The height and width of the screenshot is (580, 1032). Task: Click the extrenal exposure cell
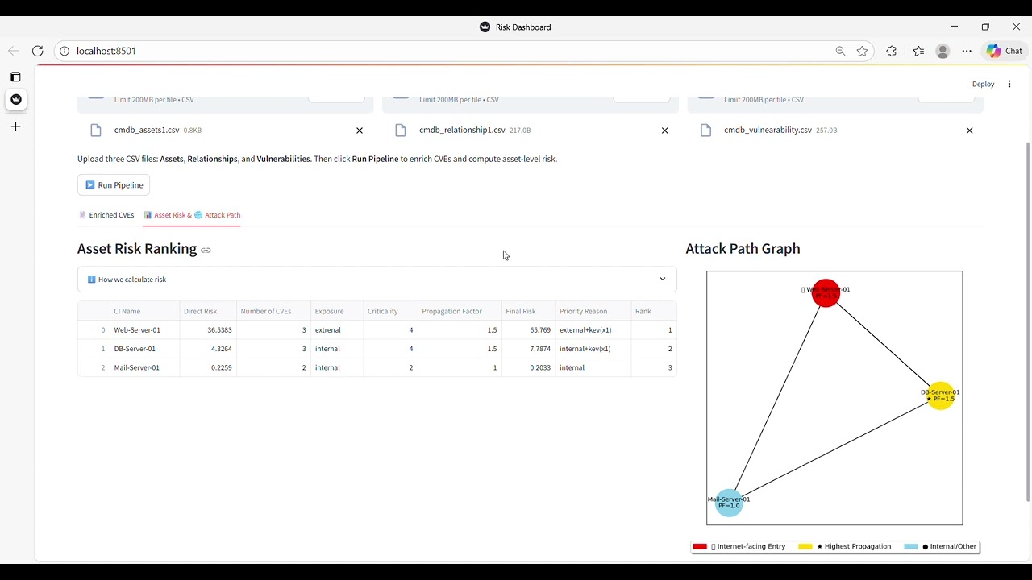pos(337,330)
